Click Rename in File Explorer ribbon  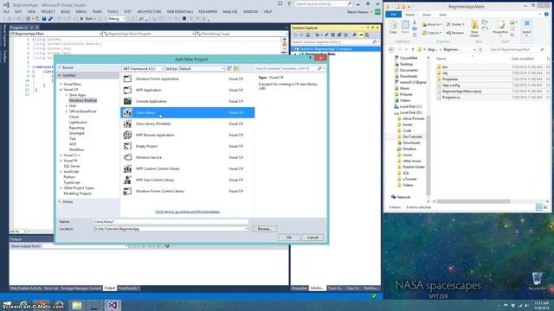coord(455,33)
